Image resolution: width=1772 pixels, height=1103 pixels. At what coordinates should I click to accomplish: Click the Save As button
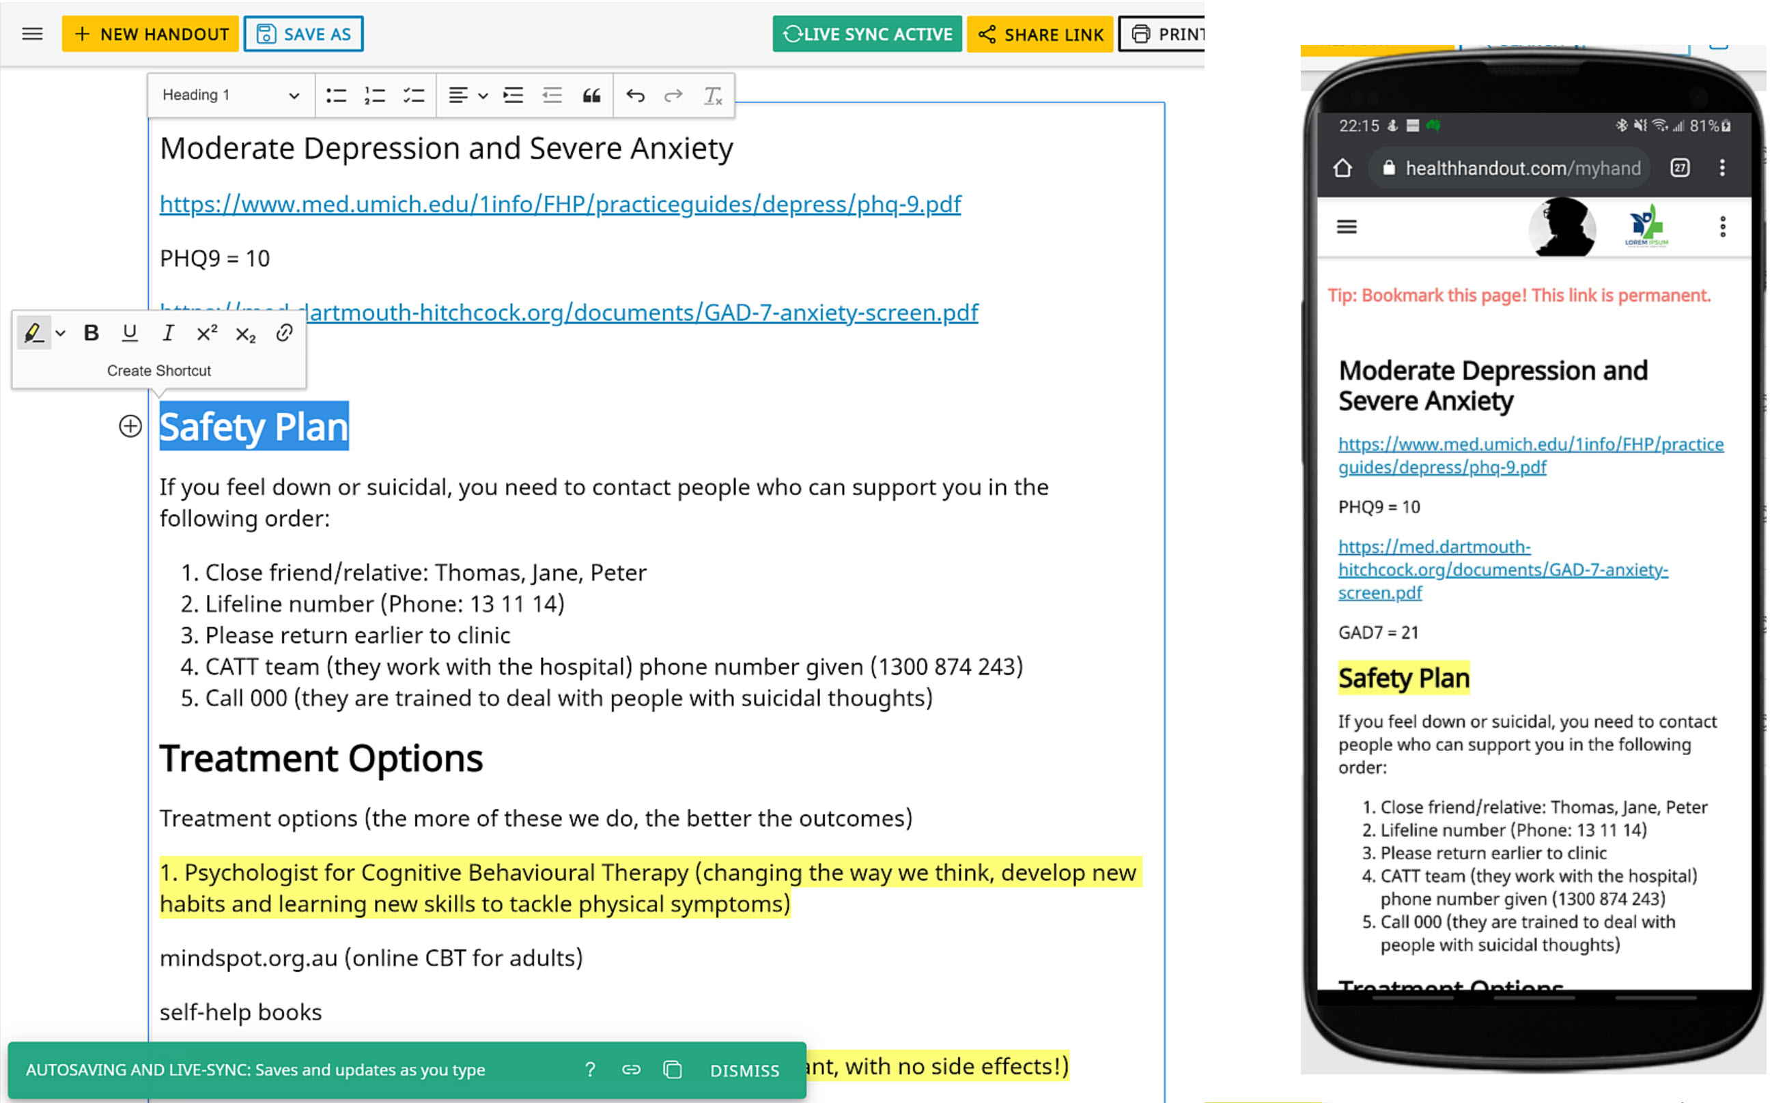click(304, 34)
